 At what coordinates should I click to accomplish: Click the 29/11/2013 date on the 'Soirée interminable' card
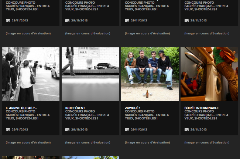tap(199, 129)
